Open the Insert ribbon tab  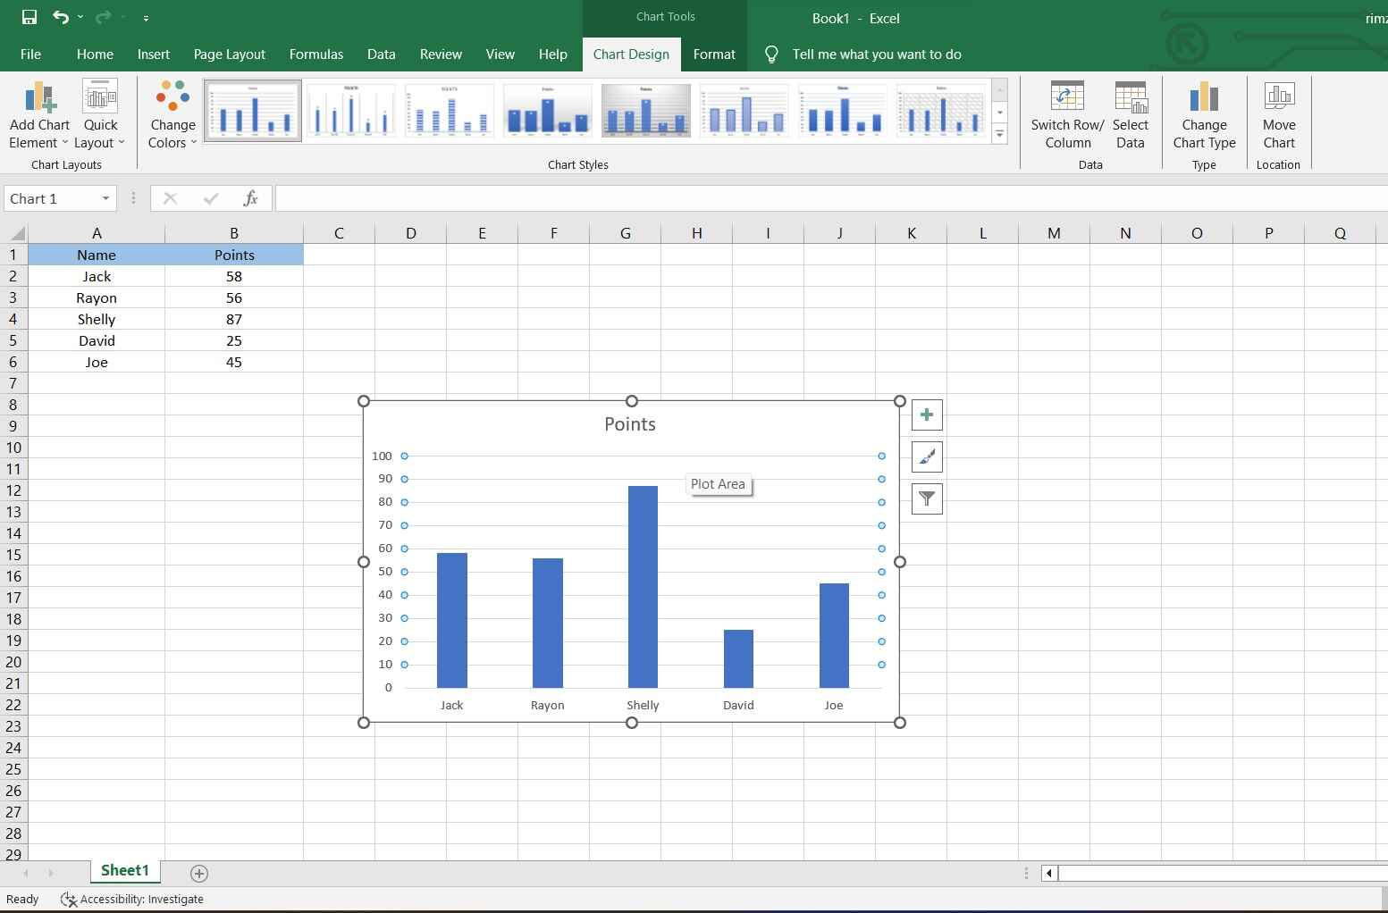tap(153, 54)
